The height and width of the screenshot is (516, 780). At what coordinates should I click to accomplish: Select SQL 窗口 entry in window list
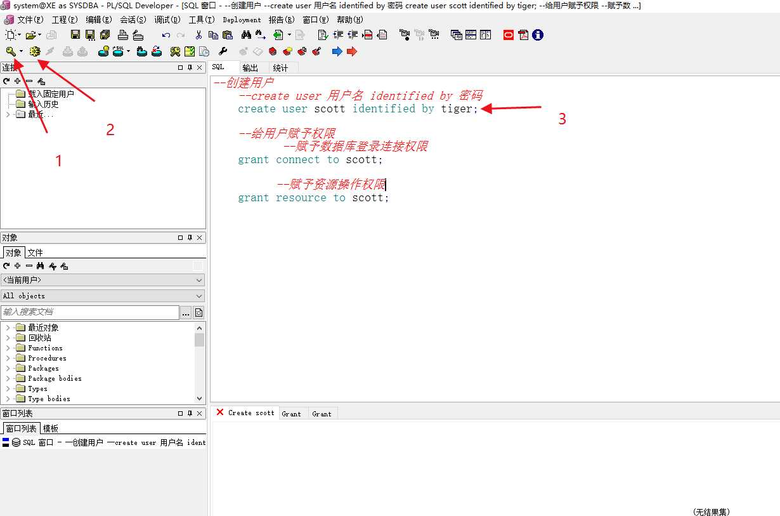[x=105, y=442]
